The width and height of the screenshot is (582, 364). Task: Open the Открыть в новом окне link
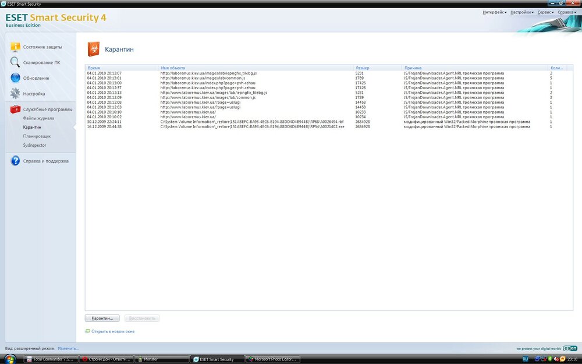(x=113, y=331)
